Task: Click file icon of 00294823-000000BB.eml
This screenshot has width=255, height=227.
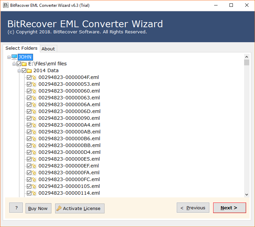Action: (34, 146)
